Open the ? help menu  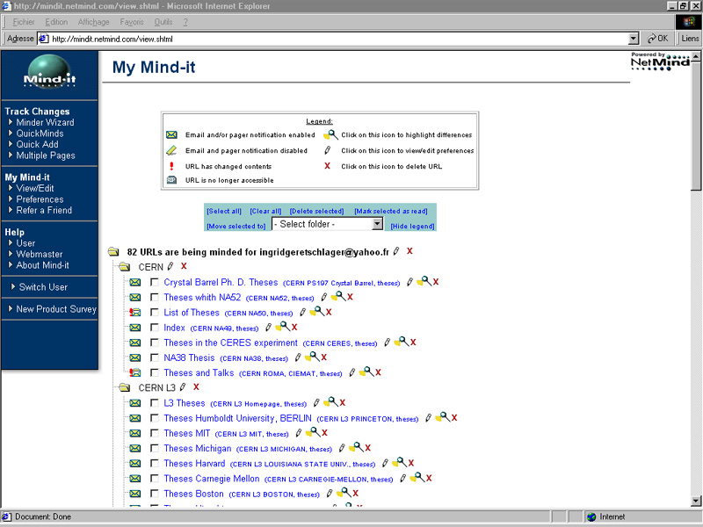pyautogui.click(x=185, y=22)
